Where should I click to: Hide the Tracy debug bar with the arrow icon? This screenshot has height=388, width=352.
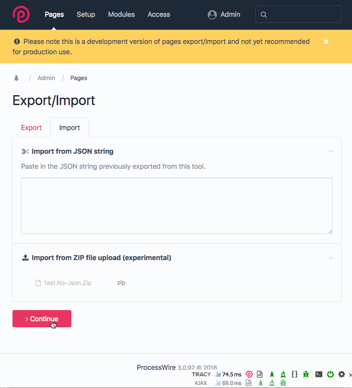click(350, 374)
